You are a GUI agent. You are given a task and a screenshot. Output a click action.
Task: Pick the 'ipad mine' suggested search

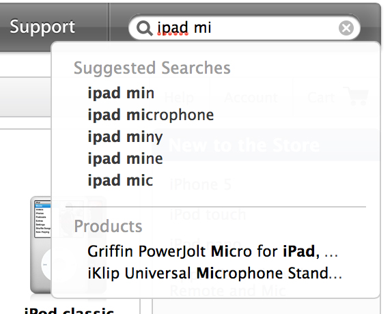pyautogui.click(x=125, y=159)
